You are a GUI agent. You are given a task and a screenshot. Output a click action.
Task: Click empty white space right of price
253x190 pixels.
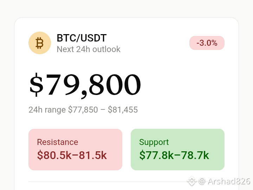(182, 85)
